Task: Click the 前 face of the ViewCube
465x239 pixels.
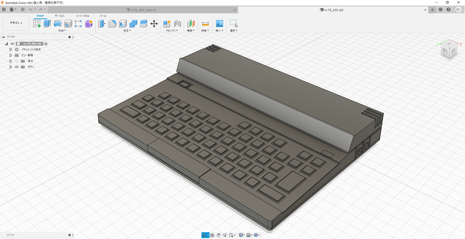Action: click(445, 52)
